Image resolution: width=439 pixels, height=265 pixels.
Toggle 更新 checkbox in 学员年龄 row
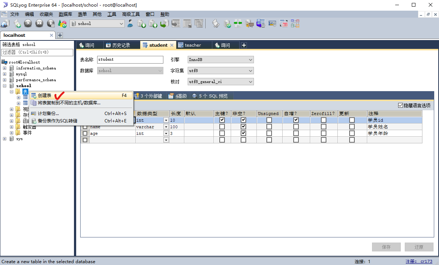(352, 133)
